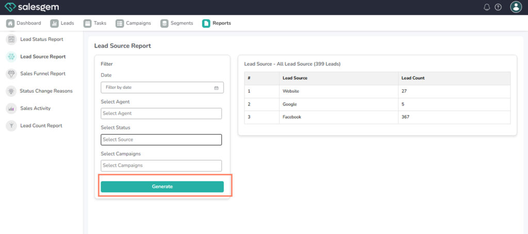This screenshot has width=528, height=234.
Task: Click the calendar icon in date filter
Action: coord(216,88)
